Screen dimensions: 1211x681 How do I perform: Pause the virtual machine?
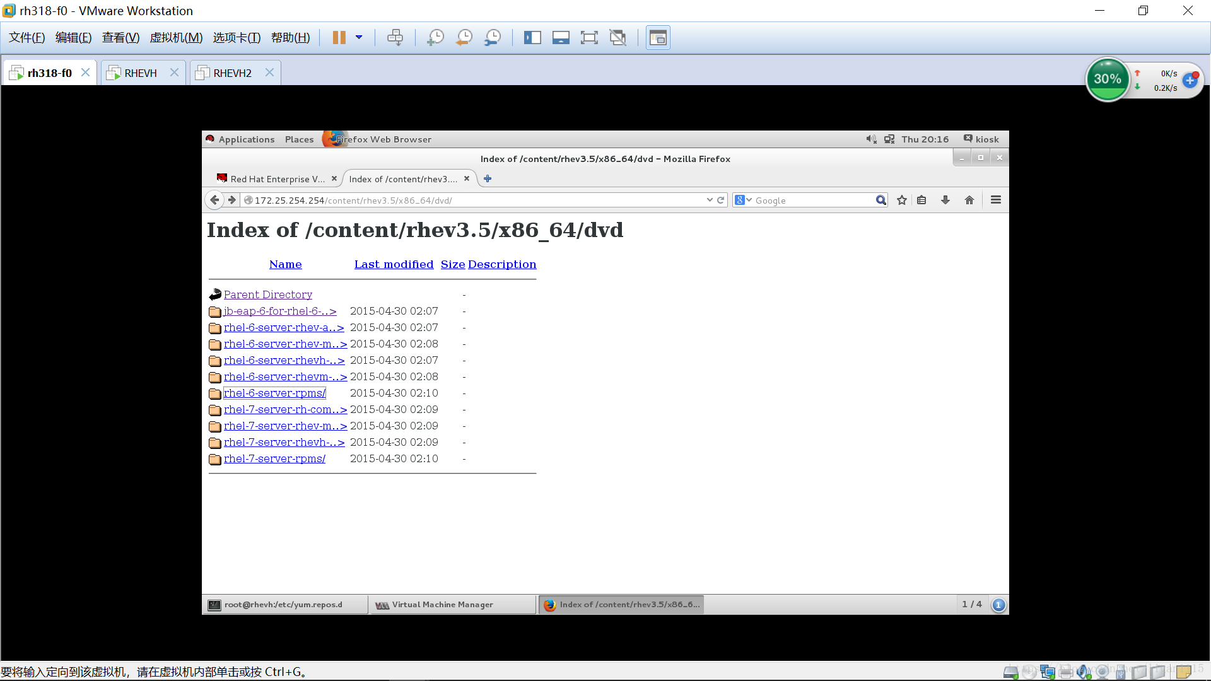[x=339, y=38]
